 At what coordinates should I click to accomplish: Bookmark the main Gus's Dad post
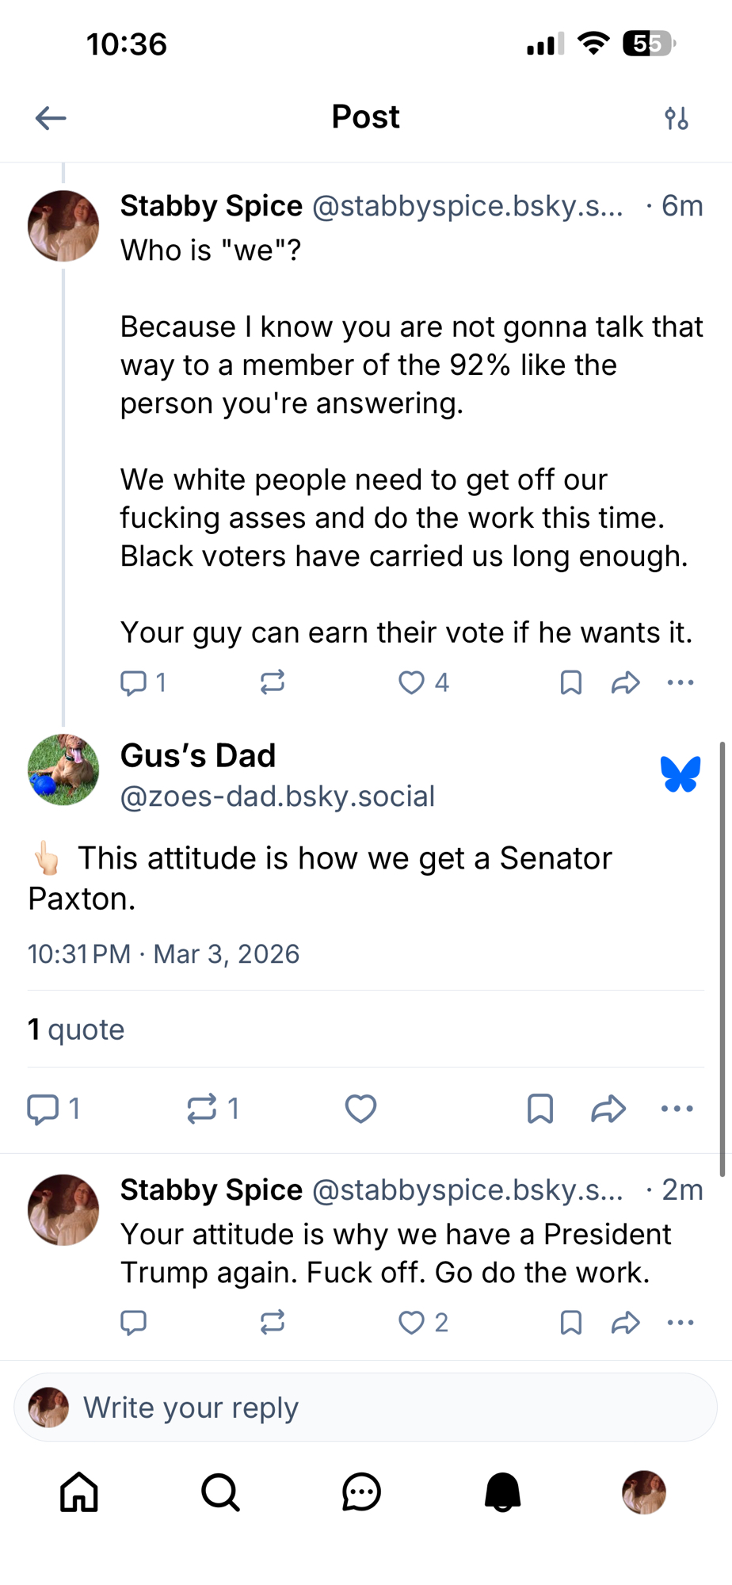pos(539,1109)
